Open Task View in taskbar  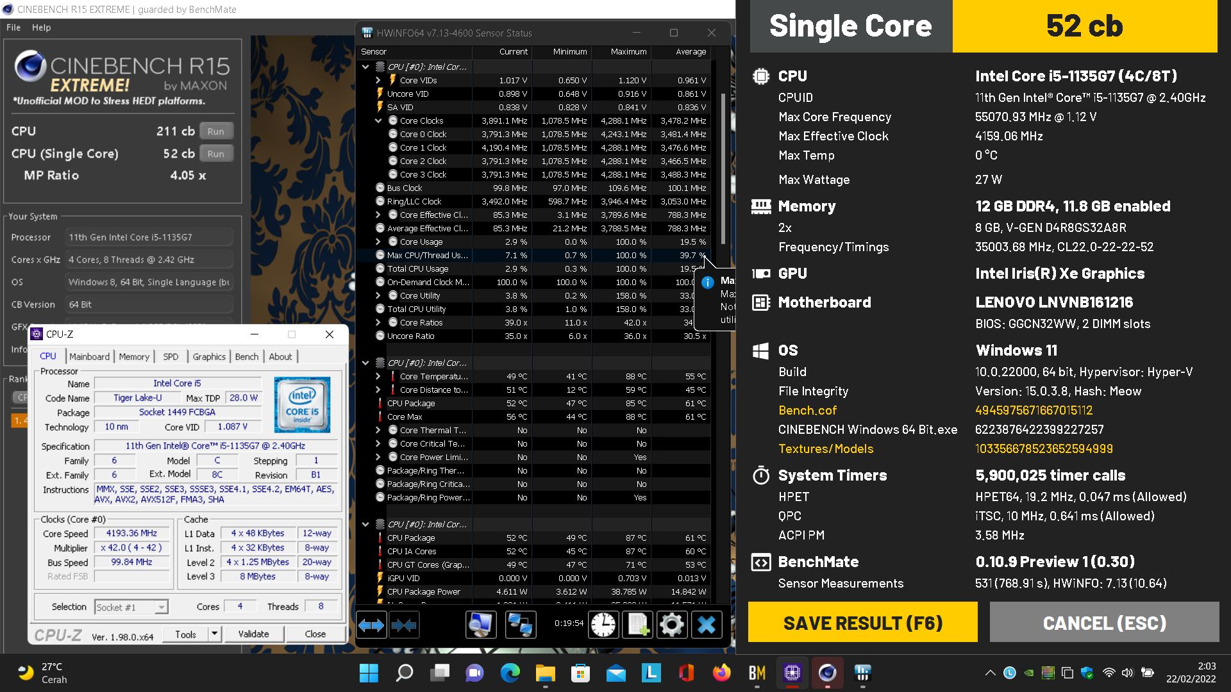click(x=440, y=673)
